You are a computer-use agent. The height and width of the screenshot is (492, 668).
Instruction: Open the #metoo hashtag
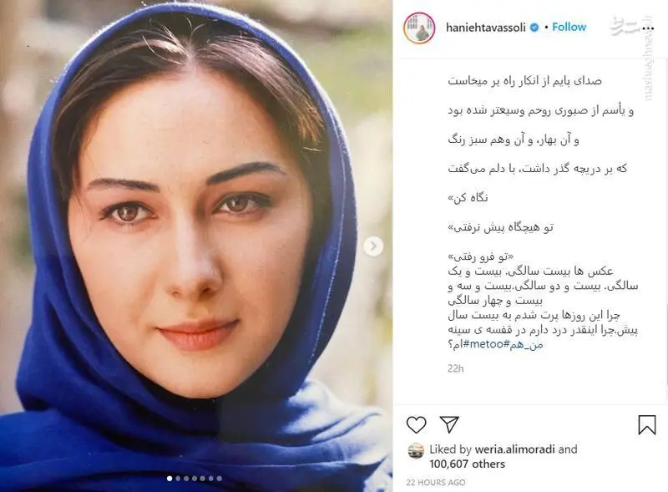click(483, 344)
